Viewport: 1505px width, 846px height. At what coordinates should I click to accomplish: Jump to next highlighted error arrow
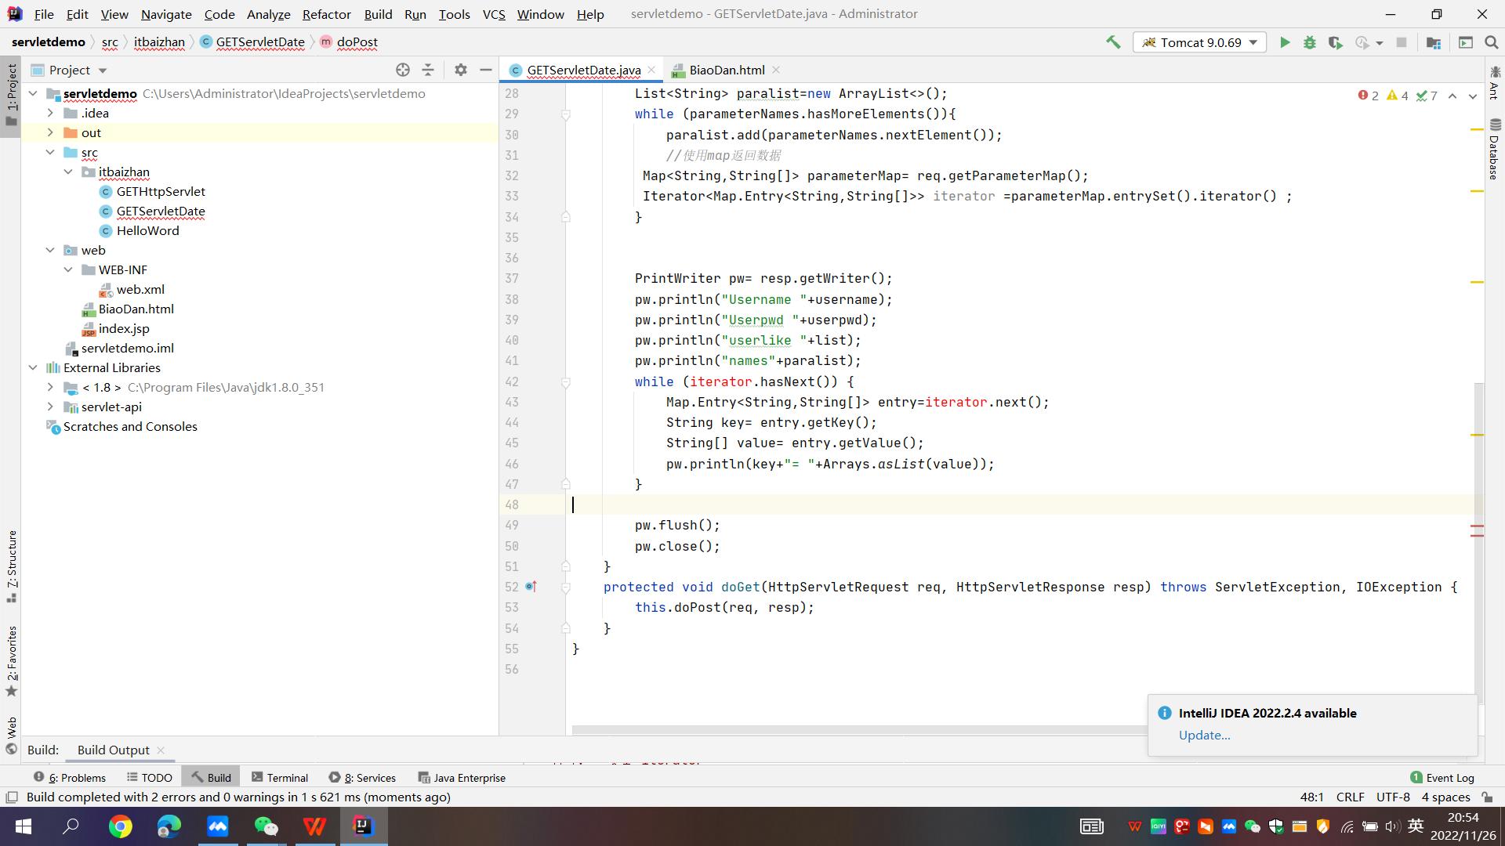point(1473,96)
